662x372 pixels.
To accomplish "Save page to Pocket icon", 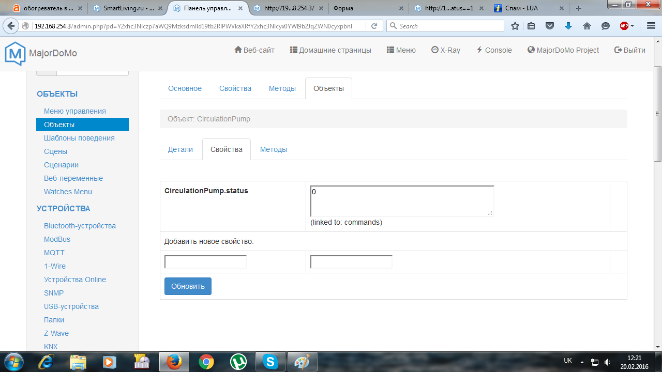I will pos(550,26).
